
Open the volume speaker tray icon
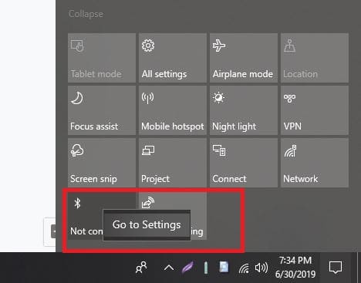(261, 268)
